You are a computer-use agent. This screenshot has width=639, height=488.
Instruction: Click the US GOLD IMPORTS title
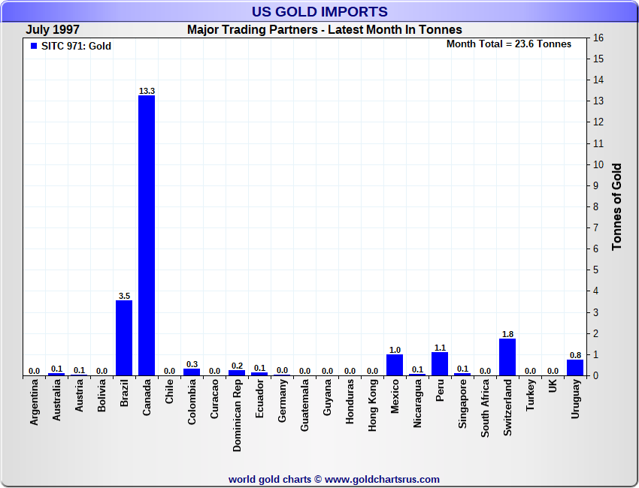click(319, 12)
